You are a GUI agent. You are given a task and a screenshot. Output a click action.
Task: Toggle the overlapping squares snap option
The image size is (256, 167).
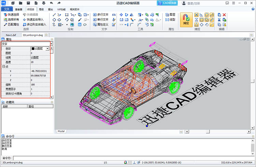(207, 20)
